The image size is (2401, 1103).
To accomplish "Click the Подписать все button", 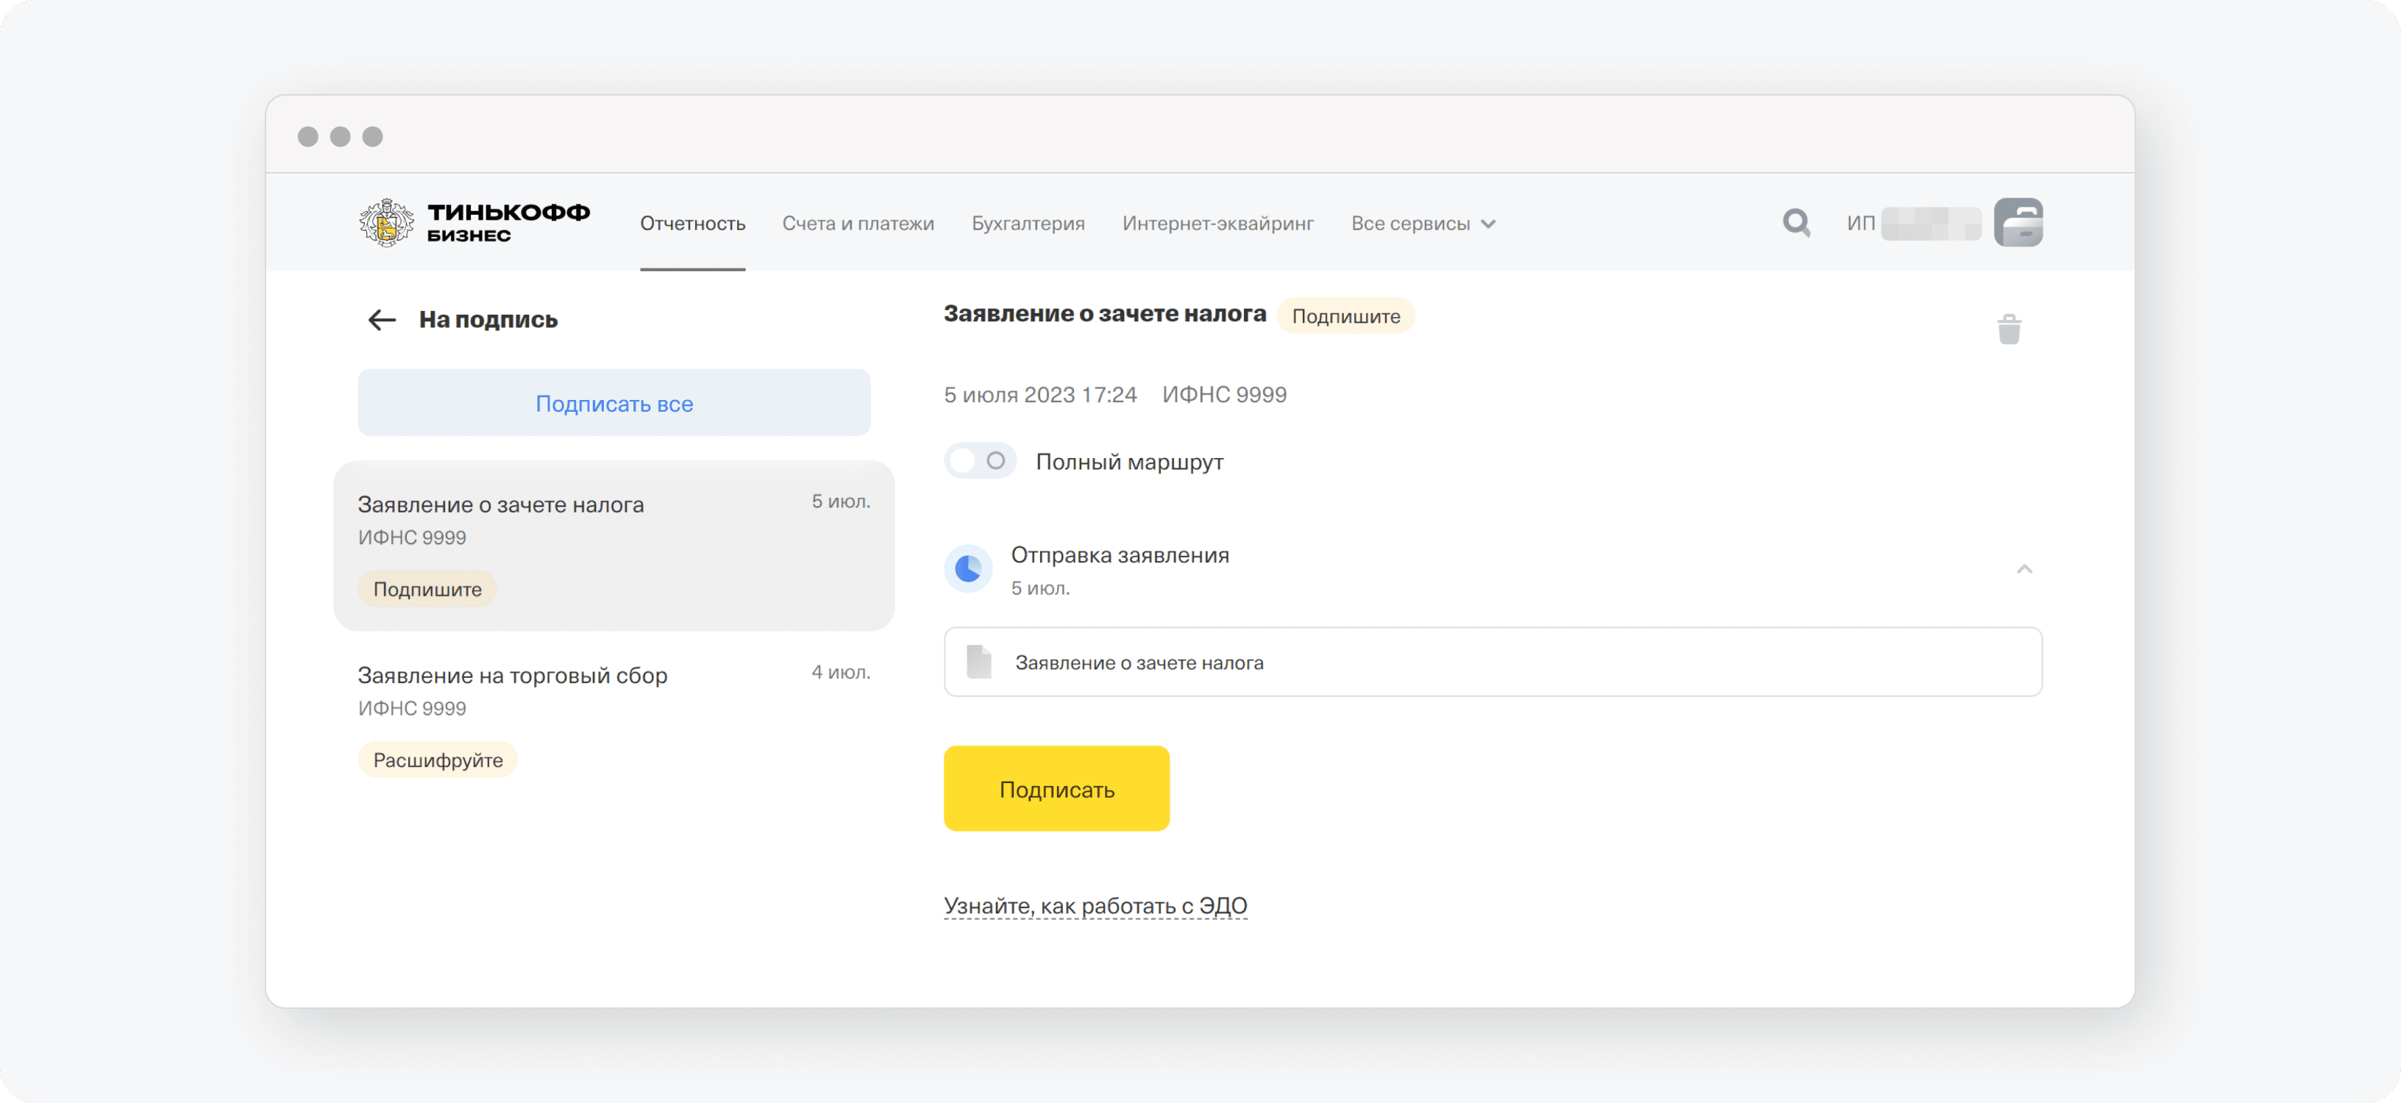I will pos(614,402).
